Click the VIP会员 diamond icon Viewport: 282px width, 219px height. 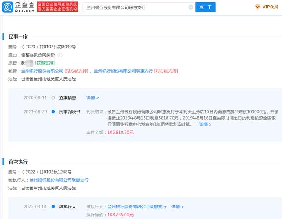(x=257, y=7)
